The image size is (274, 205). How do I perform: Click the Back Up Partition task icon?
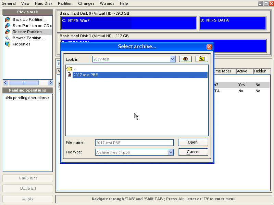click(x=8, y=19)
